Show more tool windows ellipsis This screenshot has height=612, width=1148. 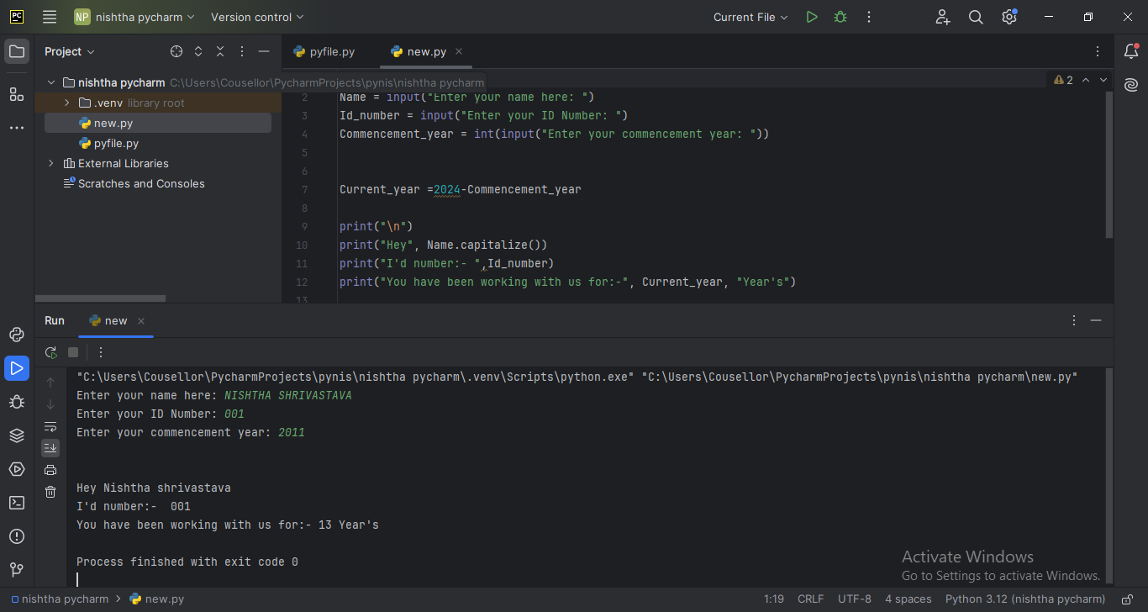coord(17,128)
